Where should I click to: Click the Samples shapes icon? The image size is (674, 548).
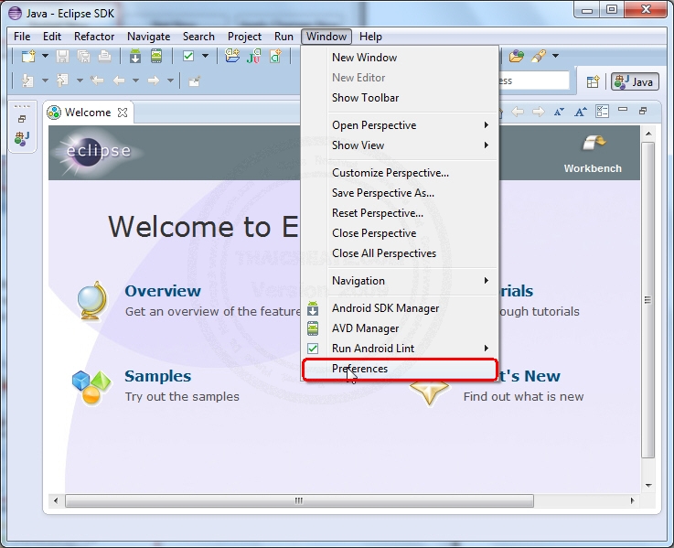(x=91, y=387)
